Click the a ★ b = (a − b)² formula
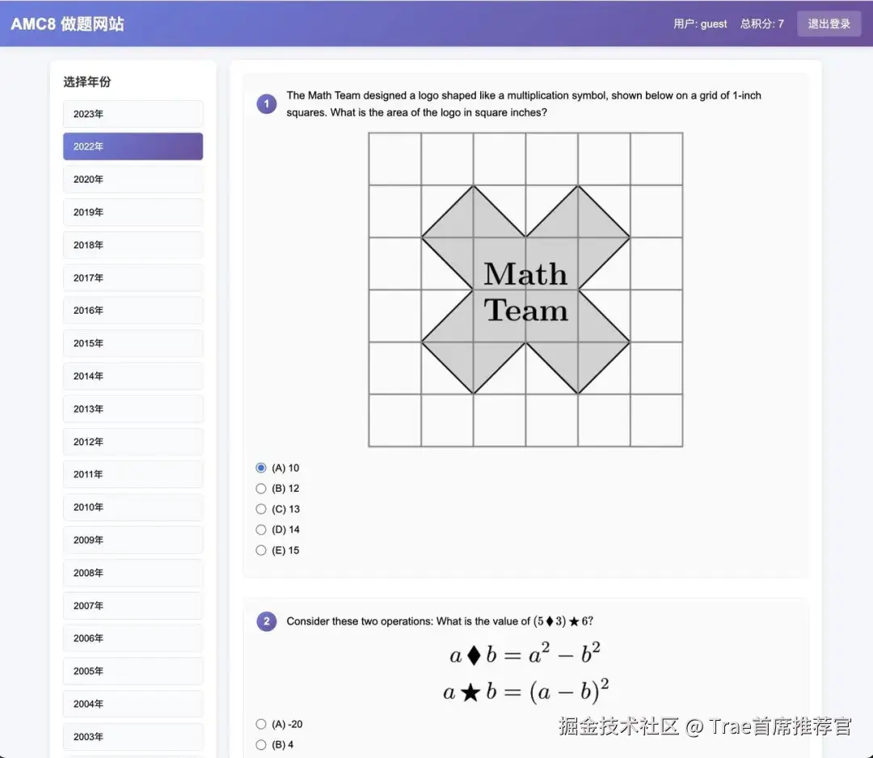This screenshot has width=873, height=758. tap(525, 691)
